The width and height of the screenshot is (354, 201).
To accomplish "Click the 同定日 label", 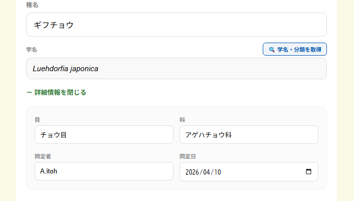I will pos(188,156).
